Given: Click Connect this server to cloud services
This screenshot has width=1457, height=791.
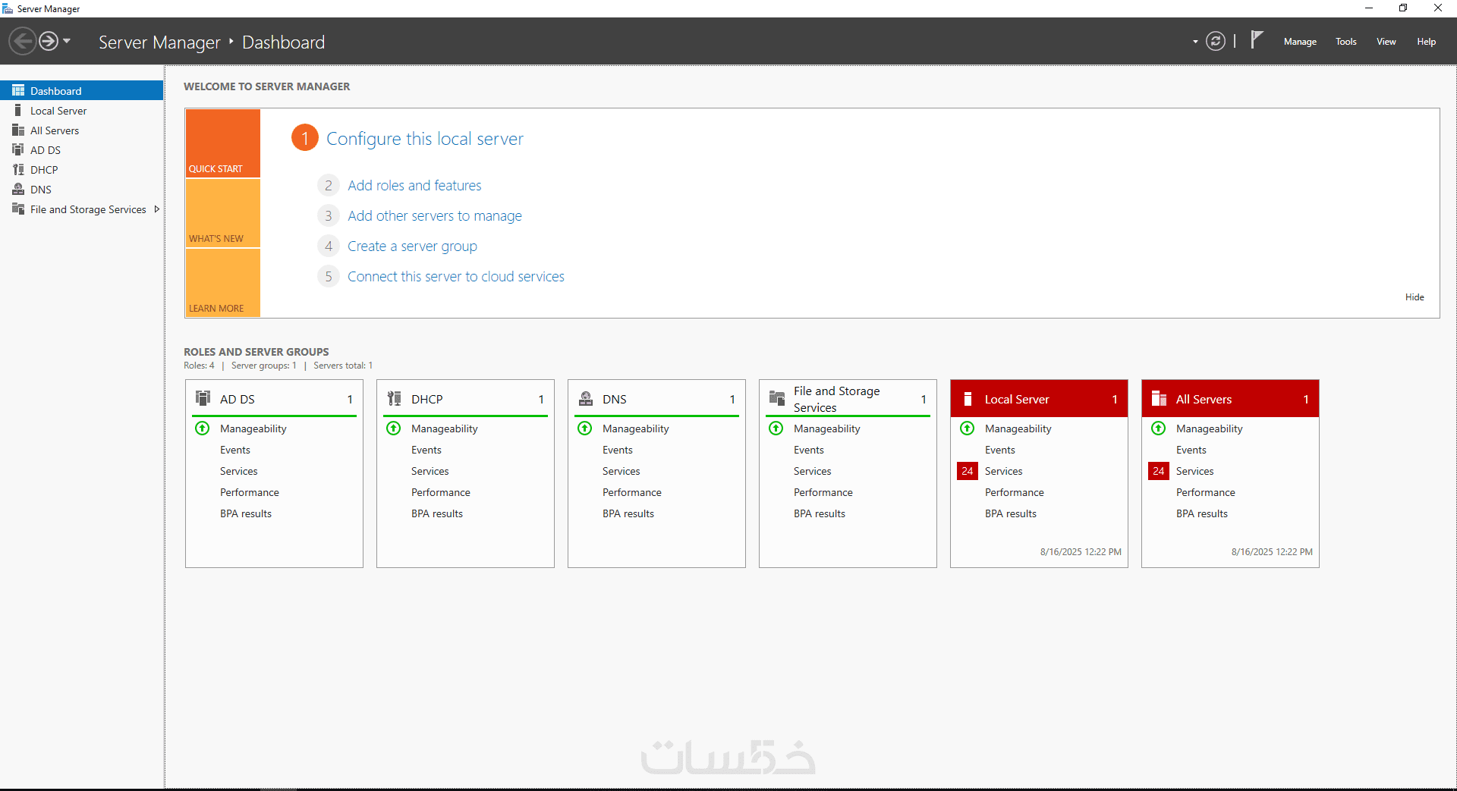Looking at the screenshot, I should point(456,276).
